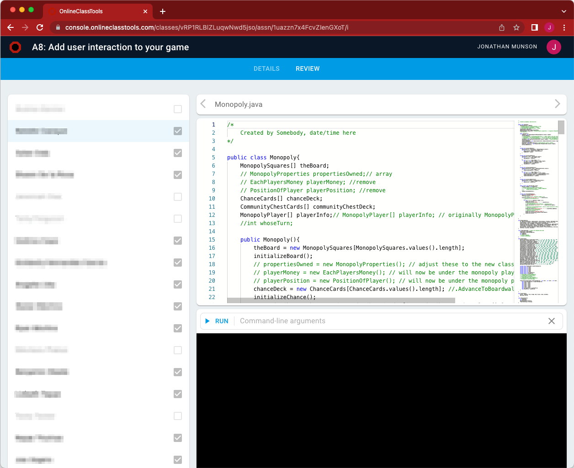Clear the arguments with the X icon

pyautogui.click(x=552, y=321)
